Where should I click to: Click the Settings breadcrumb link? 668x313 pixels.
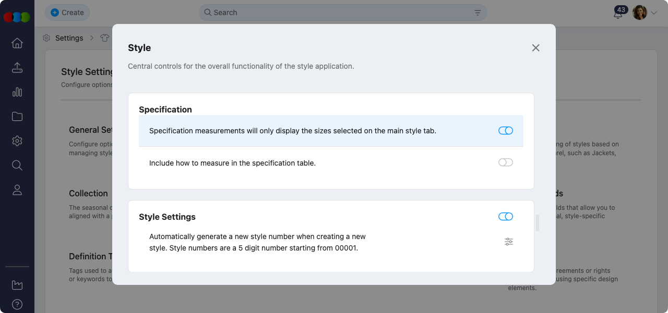[x=69, y=38]
